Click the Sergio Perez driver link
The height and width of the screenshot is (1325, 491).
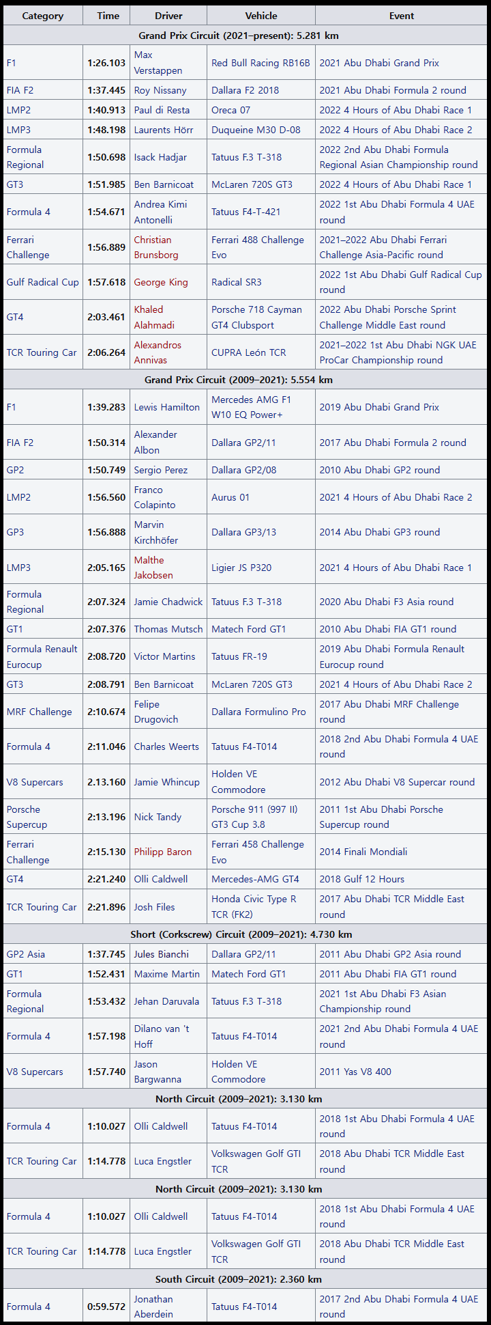click(161, 470)
